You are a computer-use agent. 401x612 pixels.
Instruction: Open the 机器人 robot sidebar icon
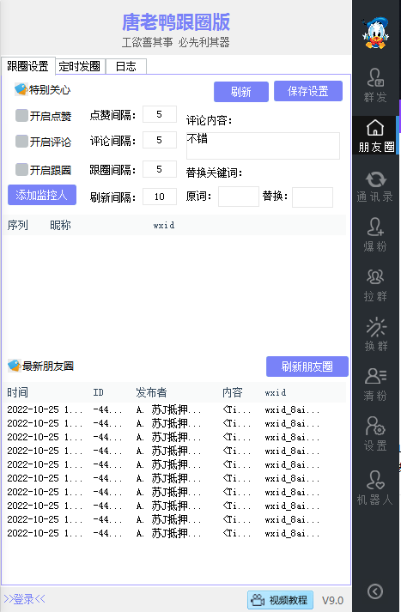[375, 488]
